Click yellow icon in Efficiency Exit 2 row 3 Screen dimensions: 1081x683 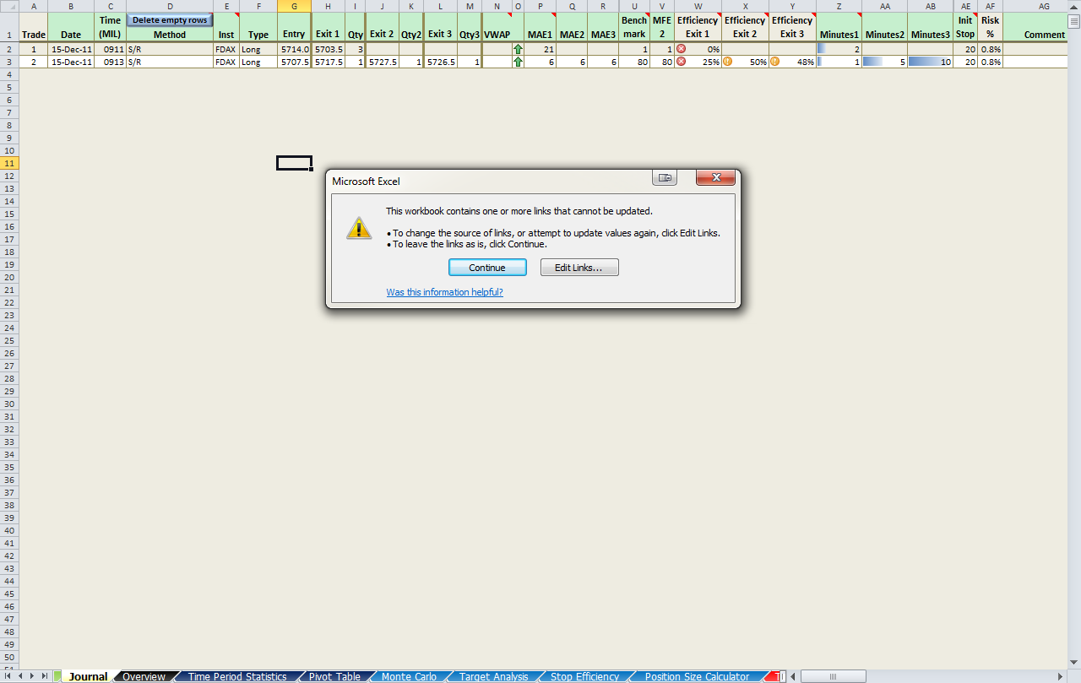click(727, 62)
